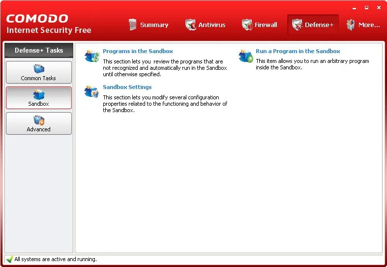Click the Antivirus shield icon
This screenshot has height=267, width=387.
[x=190, y=25]
